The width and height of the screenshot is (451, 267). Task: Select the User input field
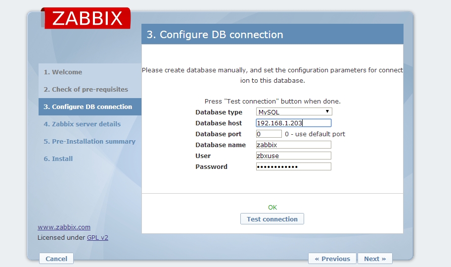294,156
